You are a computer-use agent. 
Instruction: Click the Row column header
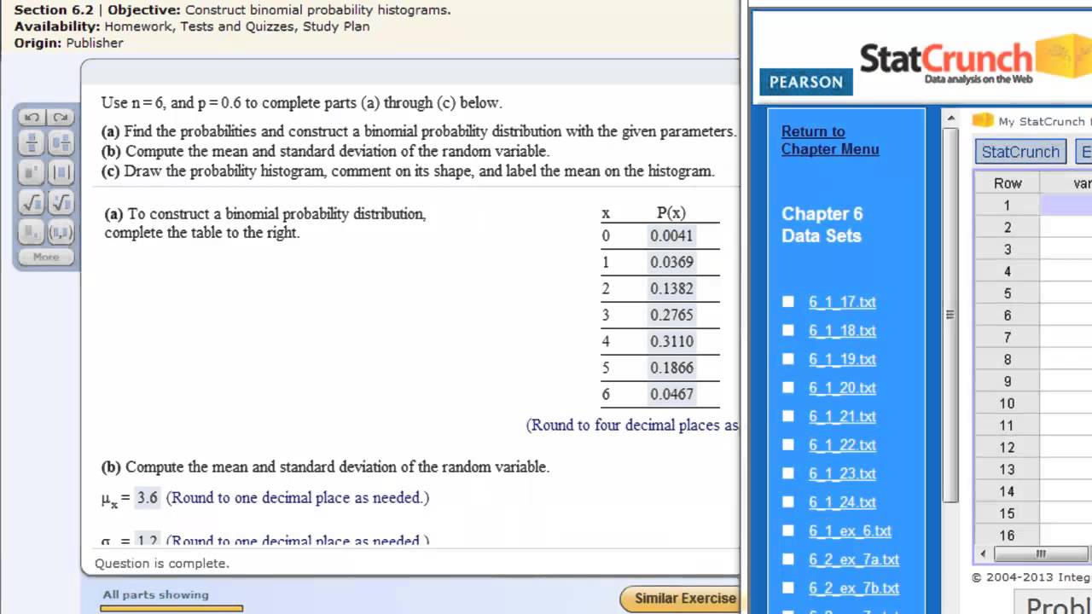(x=1008, y=183)
